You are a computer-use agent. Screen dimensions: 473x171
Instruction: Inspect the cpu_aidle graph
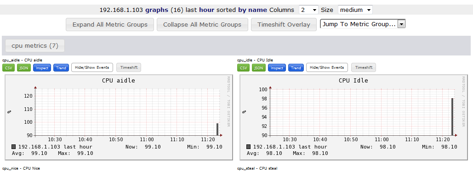coord(42,68)
